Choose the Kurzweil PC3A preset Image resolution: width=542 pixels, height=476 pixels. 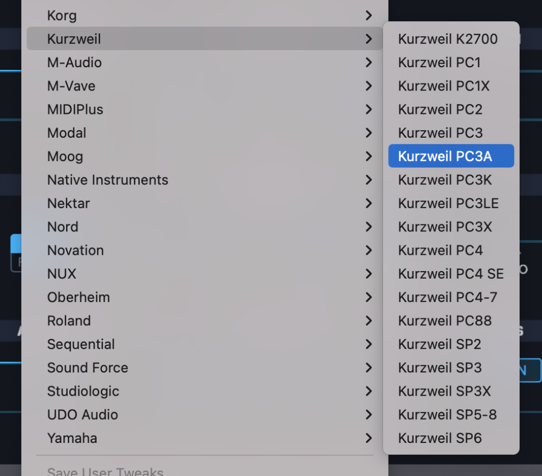point(445,157)
